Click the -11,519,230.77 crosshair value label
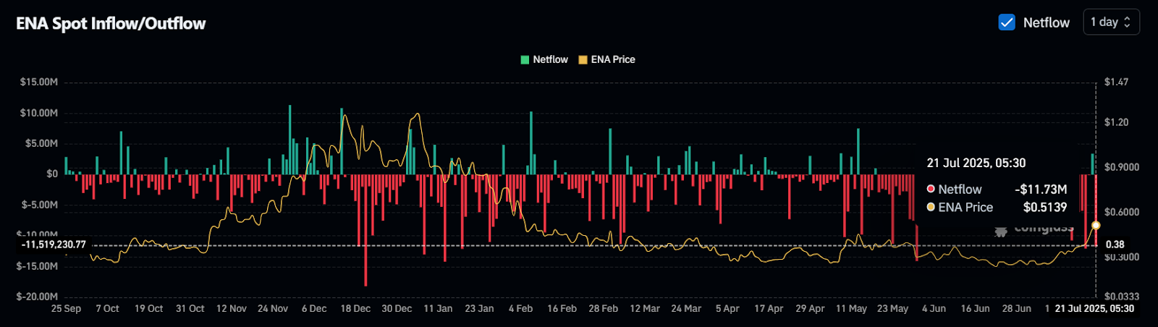Screen dimensions: 1158x327 coord(54,245)
